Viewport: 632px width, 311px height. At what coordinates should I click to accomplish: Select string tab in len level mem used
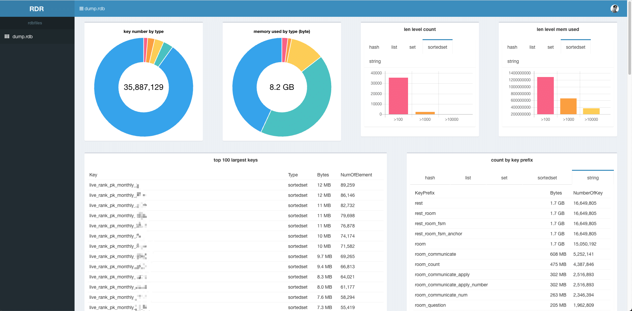(x=513, y=61)
